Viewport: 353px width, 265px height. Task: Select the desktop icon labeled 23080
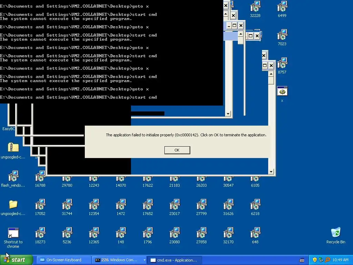coord(174,235)
